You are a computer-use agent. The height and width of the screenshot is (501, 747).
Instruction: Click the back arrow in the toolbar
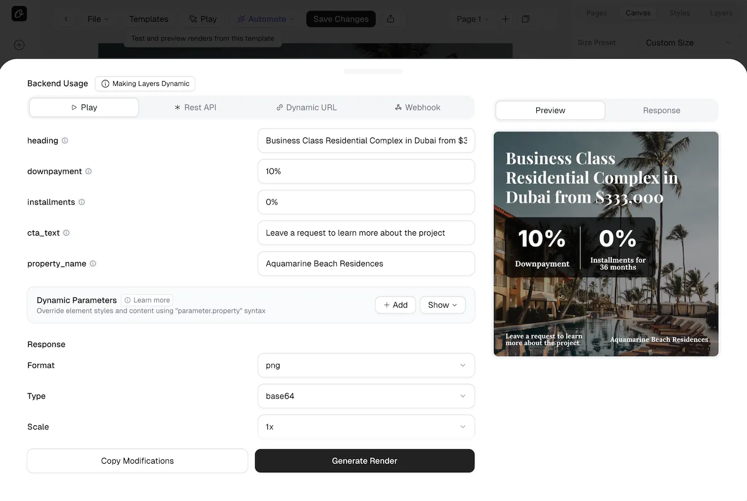pyautogui.click(x=66, y=19)
